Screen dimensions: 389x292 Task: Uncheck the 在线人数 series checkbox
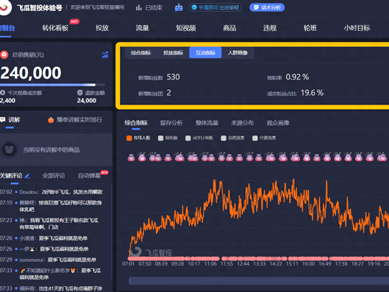coord(129,138)
